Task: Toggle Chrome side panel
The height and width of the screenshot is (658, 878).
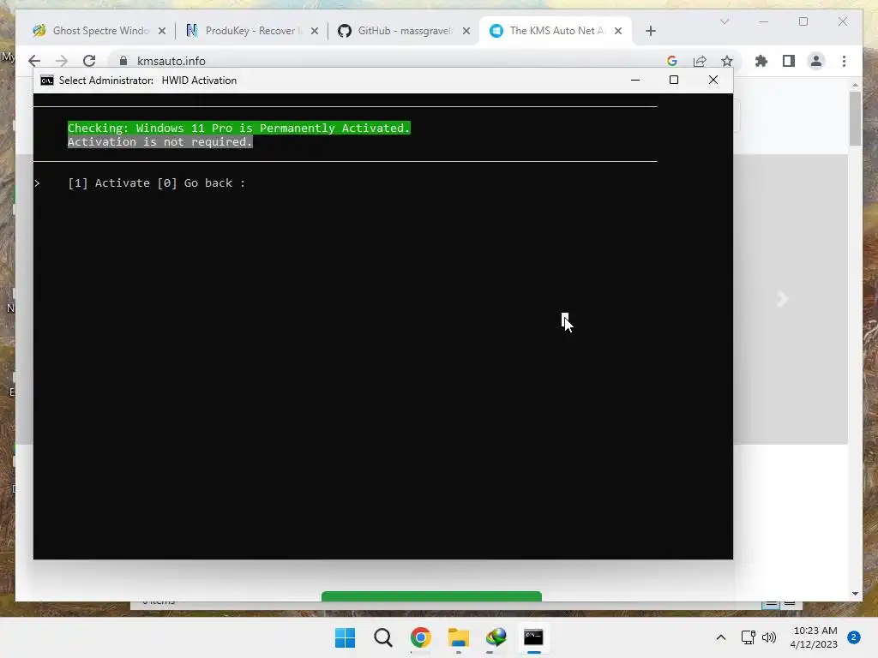Action: (789, 61)
